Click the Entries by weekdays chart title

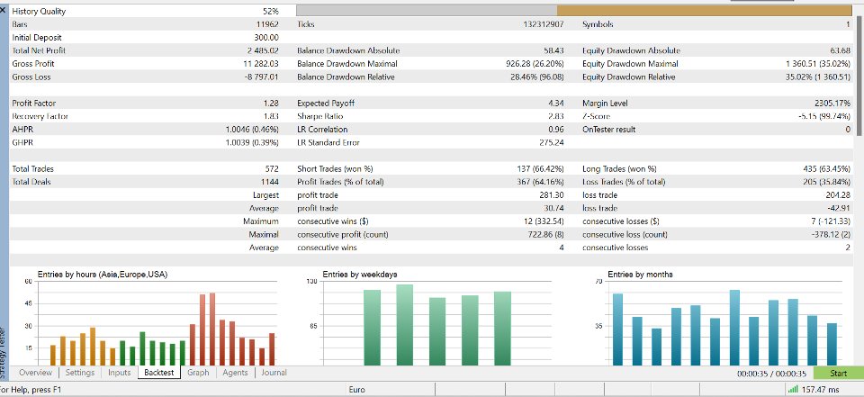click(360, 274)
